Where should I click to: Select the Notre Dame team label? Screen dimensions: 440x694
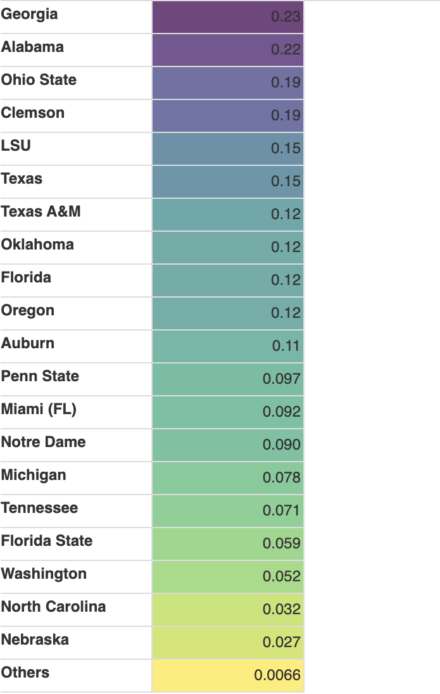43,443
